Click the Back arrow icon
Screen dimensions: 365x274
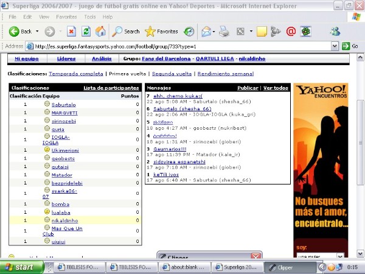(x=14, y=31)
